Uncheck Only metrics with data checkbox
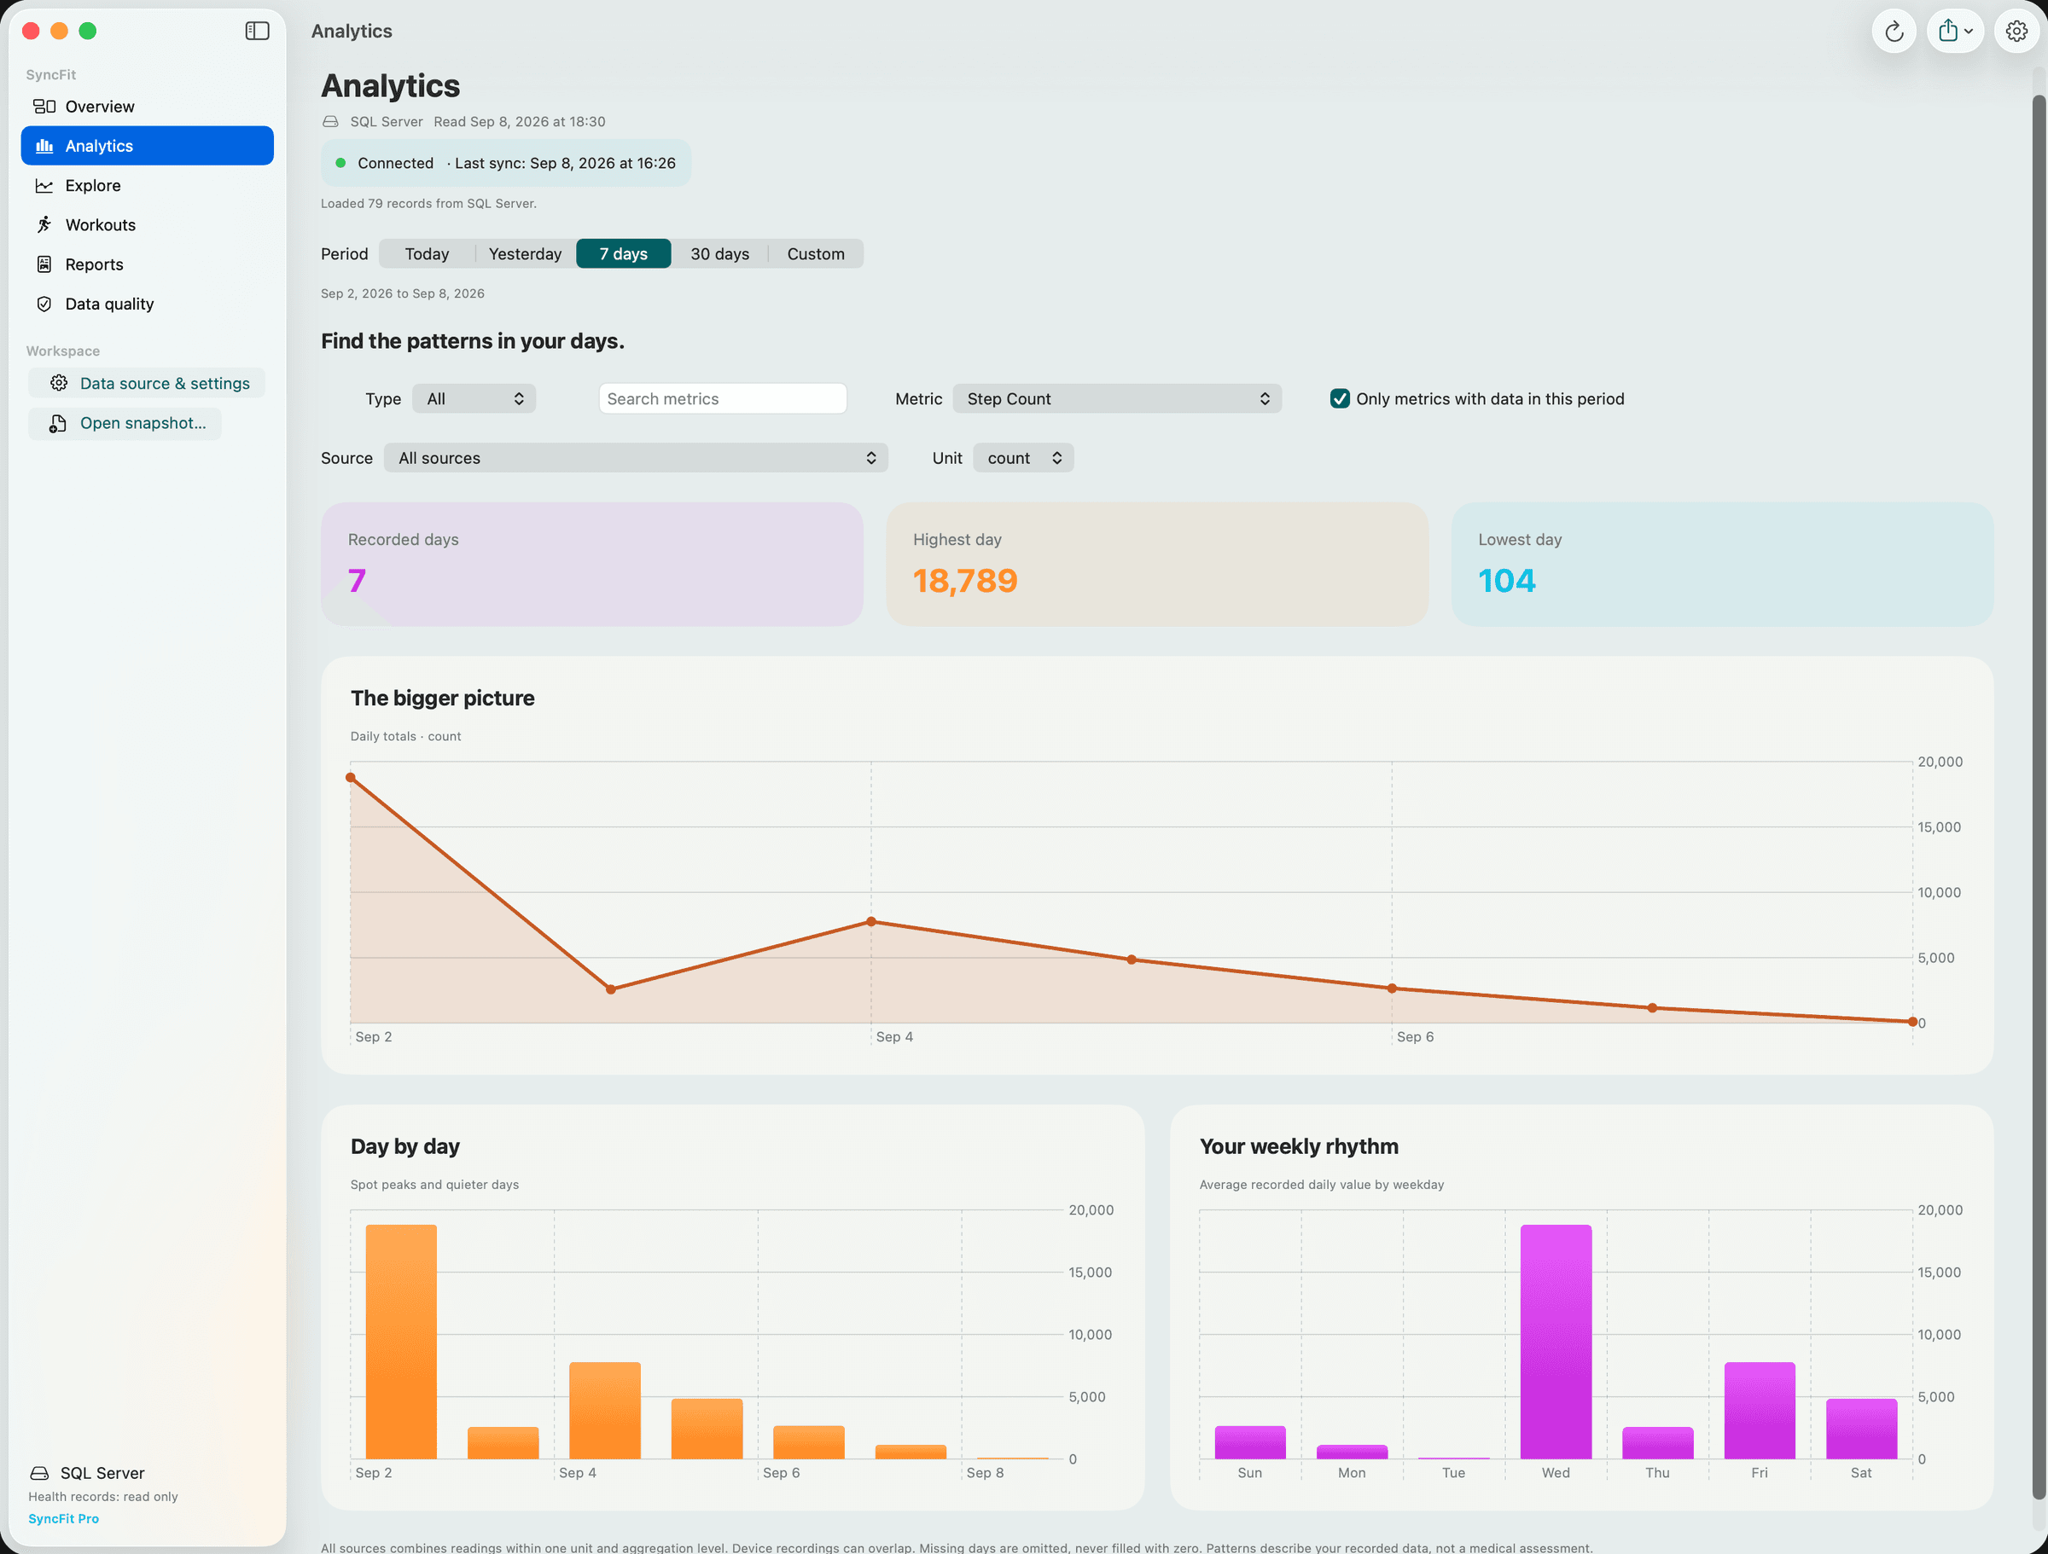The height and width of the screenshot is (1554, 2048). coord(1339,399)
